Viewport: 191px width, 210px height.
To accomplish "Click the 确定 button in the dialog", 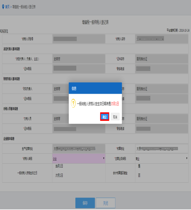I will pos(105,117).
